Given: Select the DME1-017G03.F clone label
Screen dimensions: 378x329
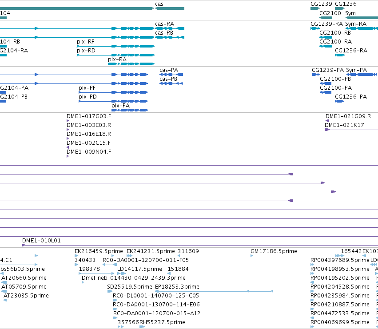Looking at the screenshot, I should [89, 116].
